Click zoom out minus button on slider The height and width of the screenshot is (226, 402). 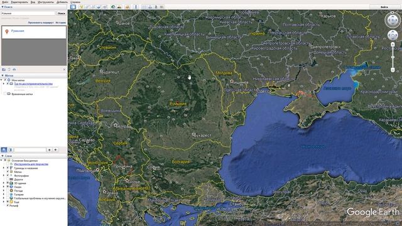click(393, 70)
